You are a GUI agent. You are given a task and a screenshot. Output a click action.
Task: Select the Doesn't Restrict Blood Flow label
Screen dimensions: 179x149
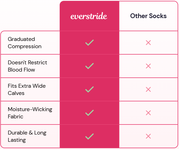(x=27, y=66)
